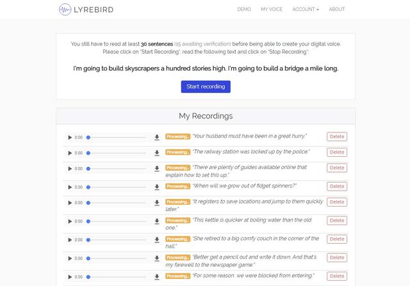The width and height of the screenshot is (410, 286).
Task: Open the About page
Action: click(337, 10)
